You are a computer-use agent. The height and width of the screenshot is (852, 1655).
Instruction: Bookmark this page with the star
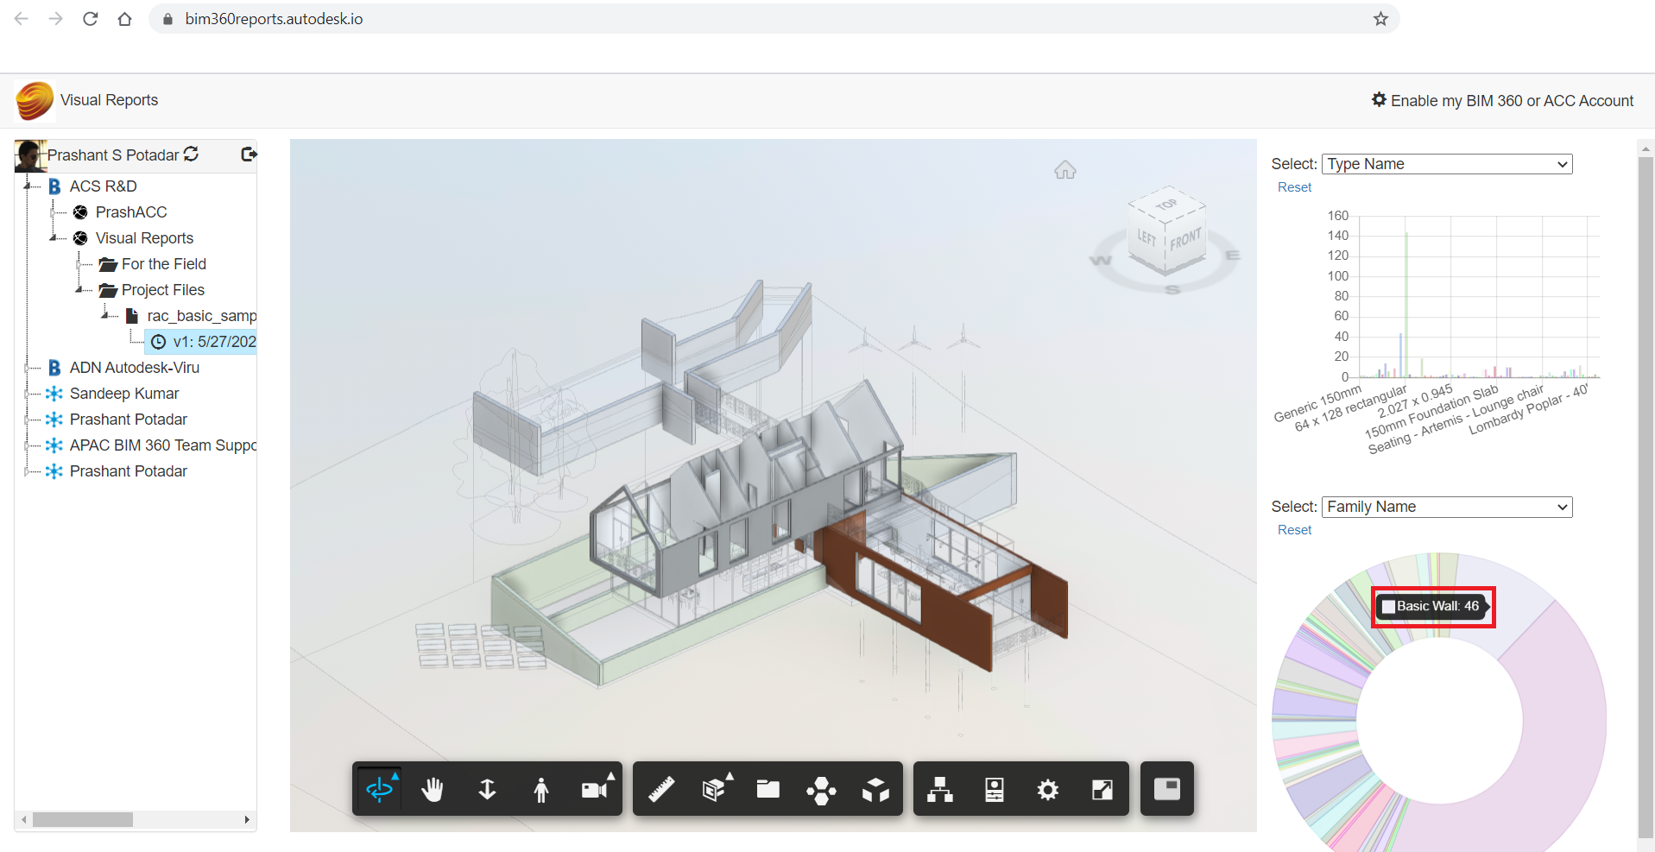point(1380,19)
